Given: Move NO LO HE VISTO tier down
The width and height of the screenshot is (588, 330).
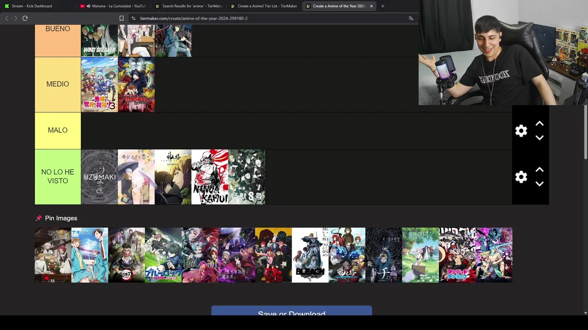Looking at the screenshot, I should pos(539,184).
